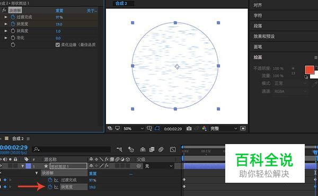318x196 pixels.
Task: Click the red foreground color swatch
Action: [310, 70]
